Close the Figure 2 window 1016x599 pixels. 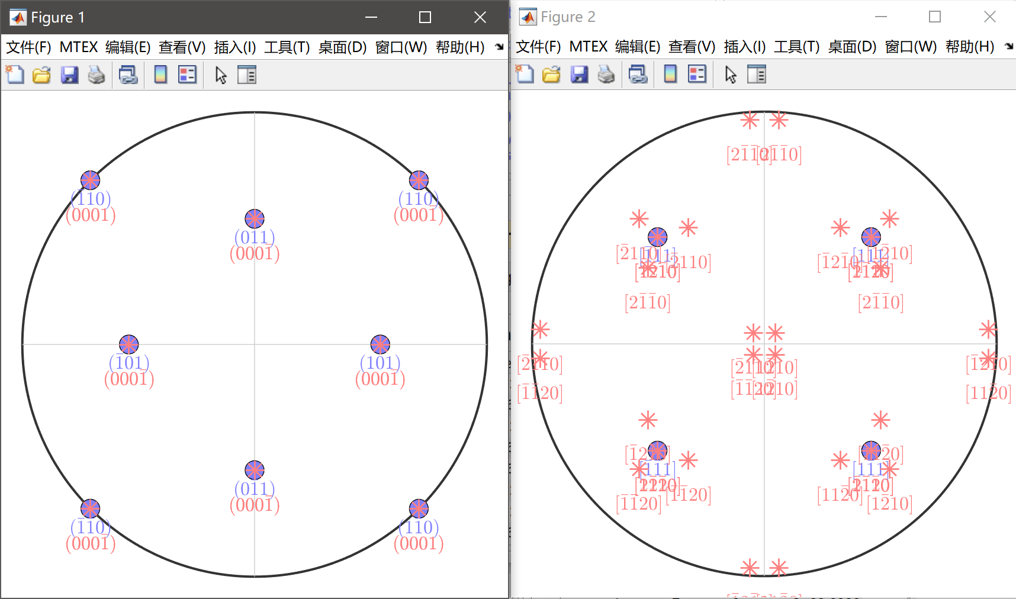[x=990, y=17]
